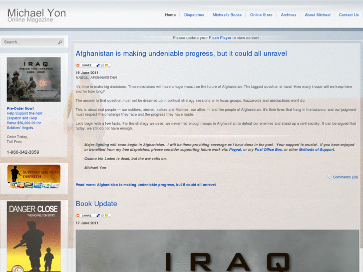This screenshot has height=272, width=363.
Task: Click the Online Magazine subtitle
Action: [30, 19]
